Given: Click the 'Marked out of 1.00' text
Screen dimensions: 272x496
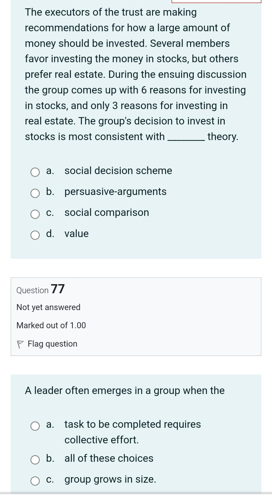Looking at the screenshot, I should pyautogui.click(x=51, y=325).
